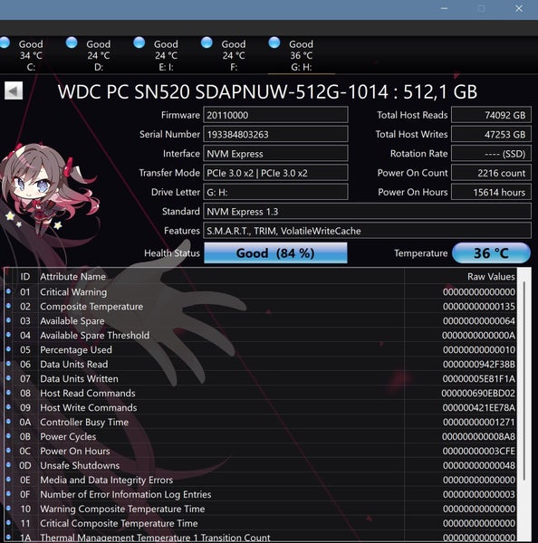Image resolution: width=538 pixels, height=543 pixels.
Task: Click the Total Host Writes value 47253 GB
Action: [x=491, y=134]
